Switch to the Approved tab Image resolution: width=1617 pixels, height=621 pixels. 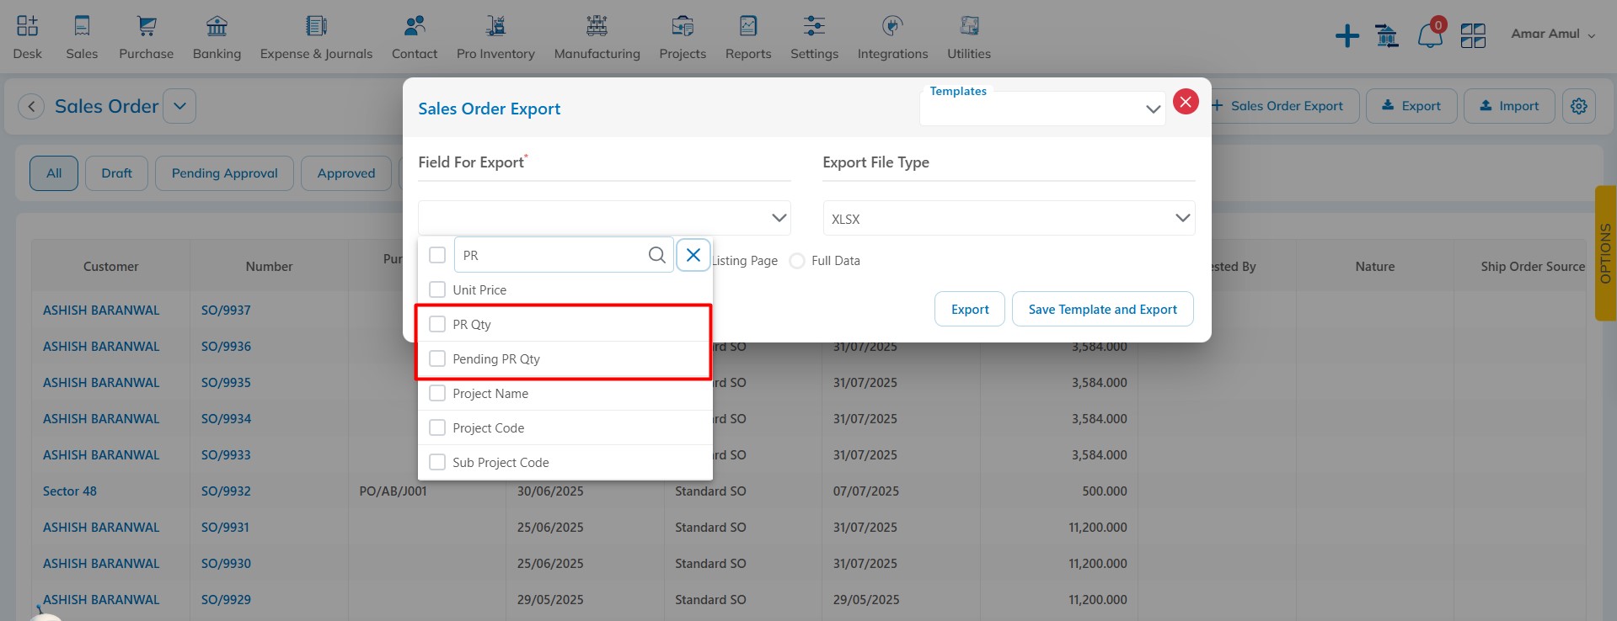(346, 173)
